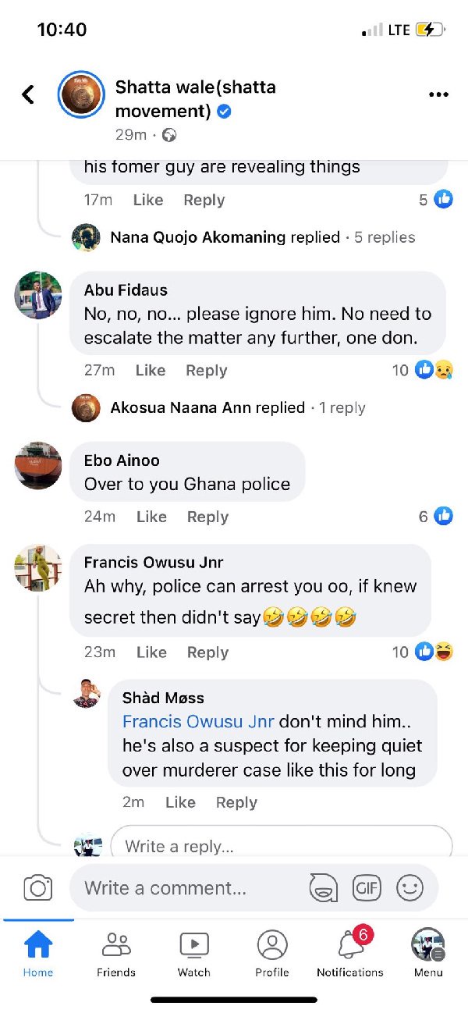Like Francis Owusu Jnr's comment
The height and width of the screenshot is (1013, 468).
(151, 652)
